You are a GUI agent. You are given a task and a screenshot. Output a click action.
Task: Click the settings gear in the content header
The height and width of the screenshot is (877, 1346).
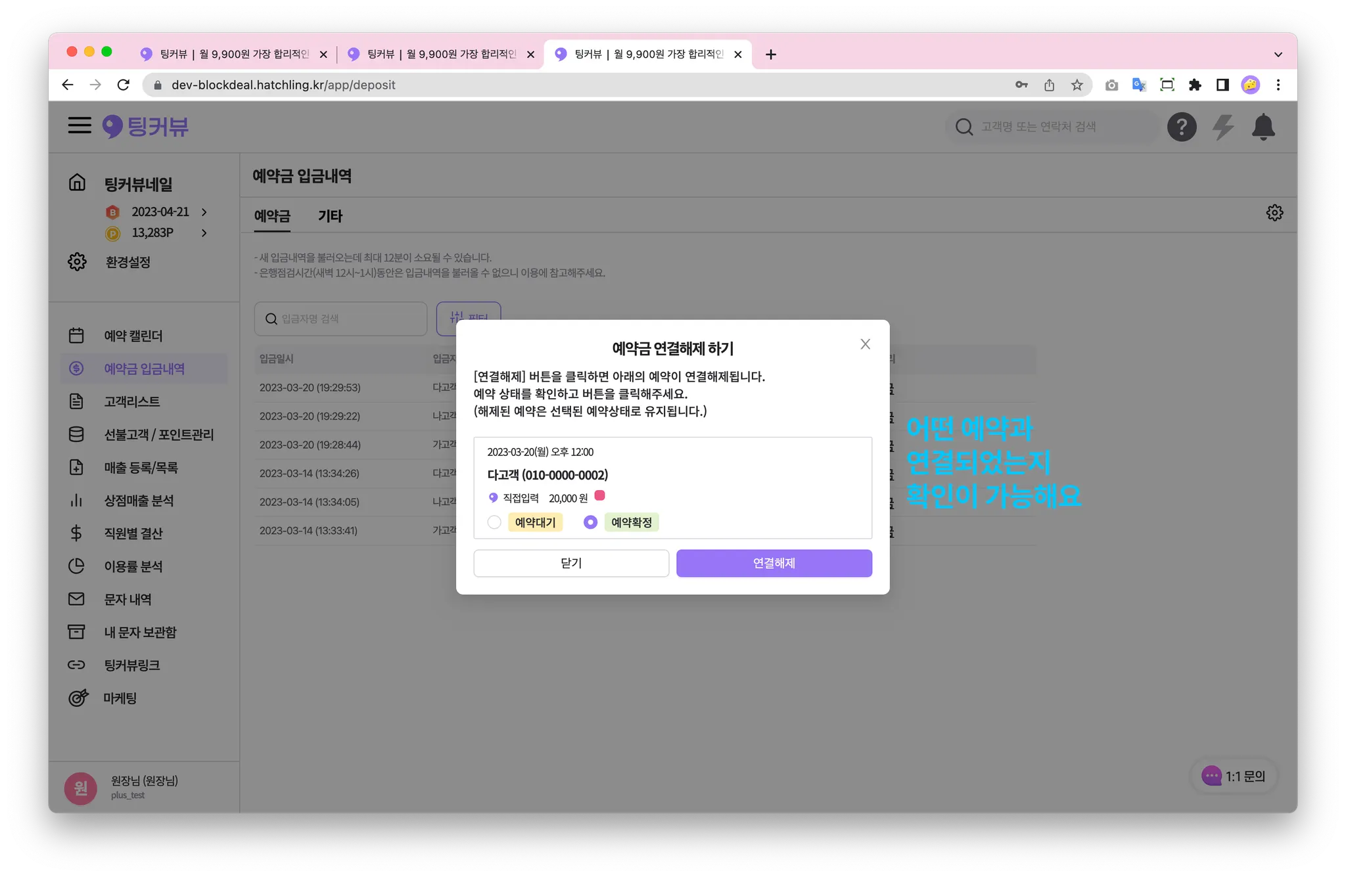[1274, 213]
